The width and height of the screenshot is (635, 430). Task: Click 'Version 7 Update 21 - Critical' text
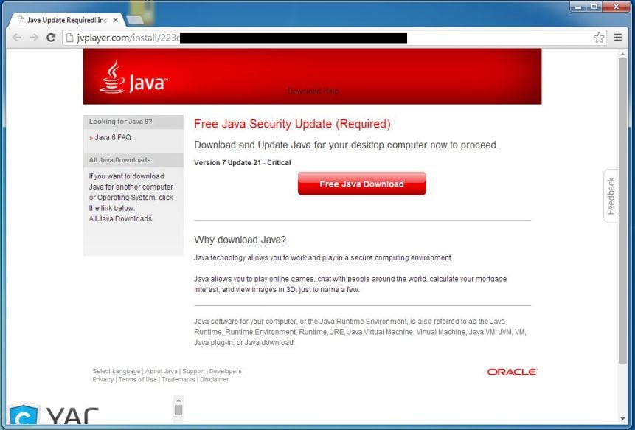(243, 163)
